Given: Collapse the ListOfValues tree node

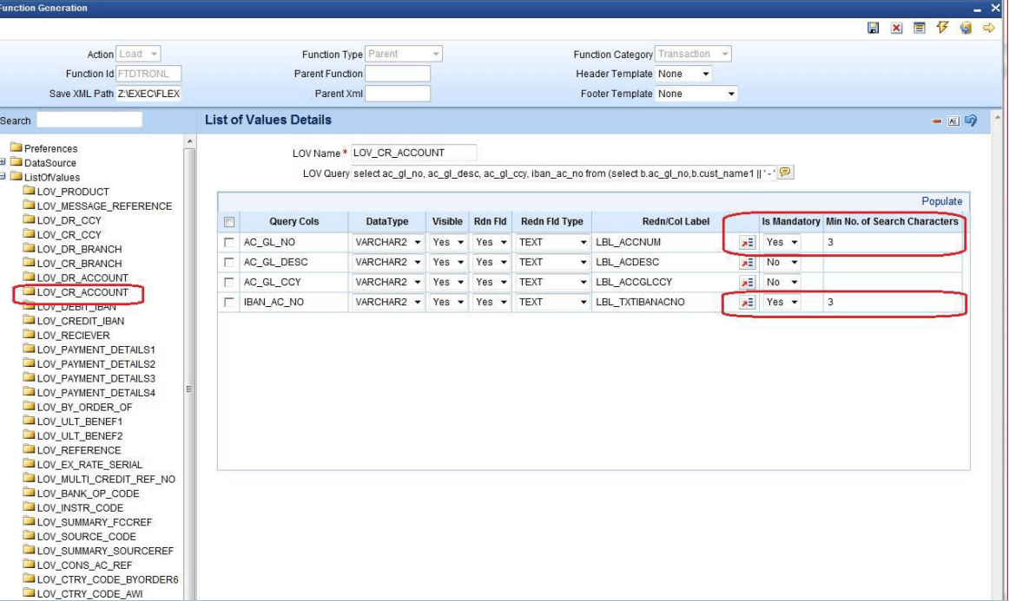Looking at the screenshot, I should click(x=3, y=176).
